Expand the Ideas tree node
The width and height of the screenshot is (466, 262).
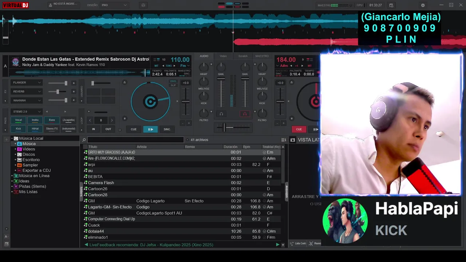coord(12,181)
